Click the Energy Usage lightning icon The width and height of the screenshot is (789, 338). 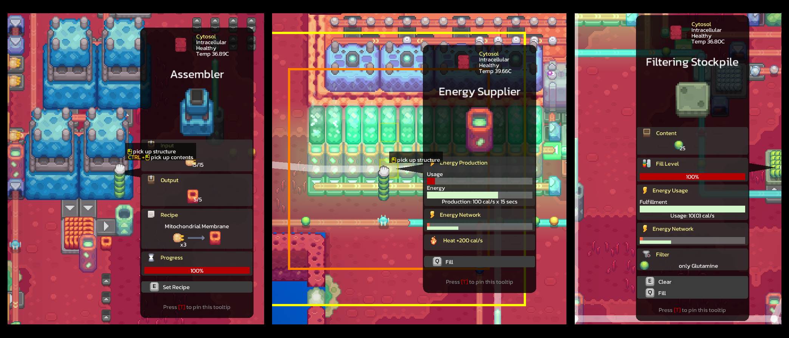645,191
